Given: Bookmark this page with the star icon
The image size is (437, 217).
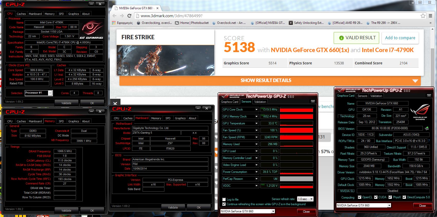Looking at the screenshot, I should tap(423, 16).
